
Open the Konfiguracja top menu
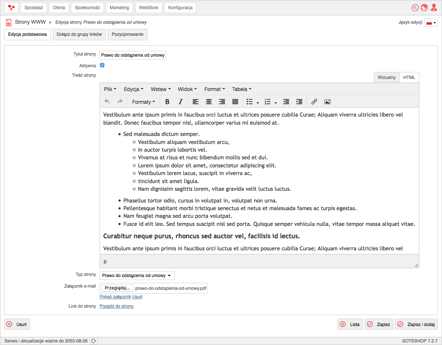pos(181,7)
